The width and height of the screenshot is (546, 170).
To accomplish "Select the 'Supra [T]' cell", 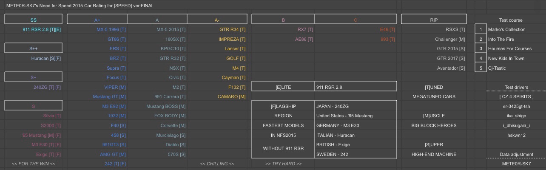I will (x=97, y=68).
